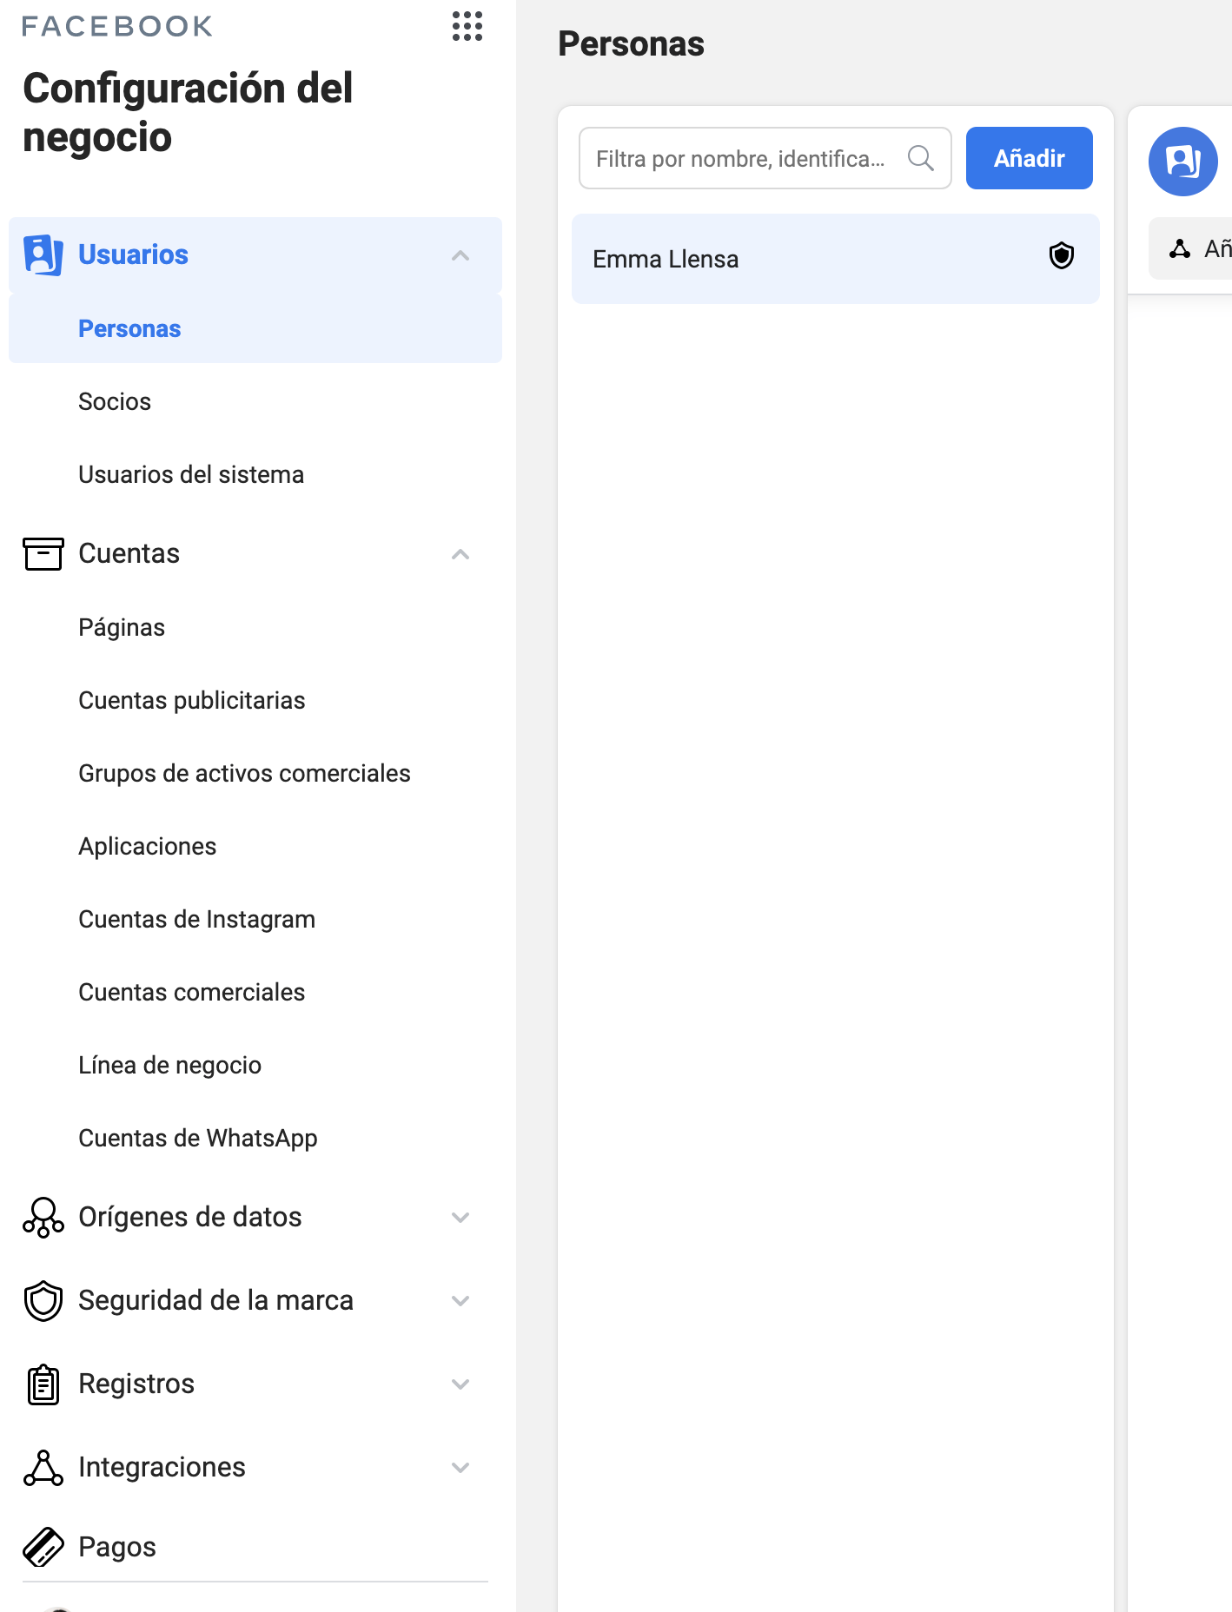Collapse the Usuarios section chevron
The height and width of the screenshot is (1612, 1232).
click(460, 254)
